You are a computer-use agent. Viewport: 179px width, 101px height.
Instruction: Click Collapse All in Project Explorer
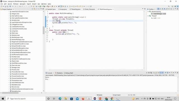click(32, 9)
